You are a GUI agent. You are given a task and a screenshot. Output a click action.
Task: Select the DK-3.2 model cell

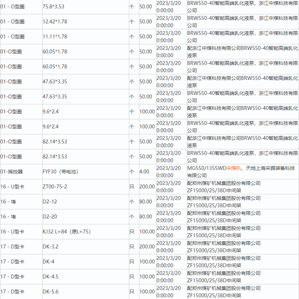coord(86,247)
